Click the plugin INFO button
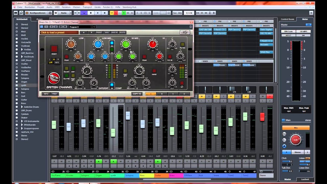The height and width of the screenshot is (184, 327). pos(46,94)
